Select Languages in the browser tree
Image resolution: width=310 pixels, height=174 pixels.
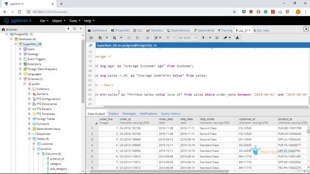(x=34, y=74)
